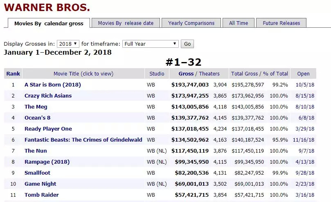Sort by Movie Title column header
Viewport: 331px width, 202px height.
tap(83, 74)
